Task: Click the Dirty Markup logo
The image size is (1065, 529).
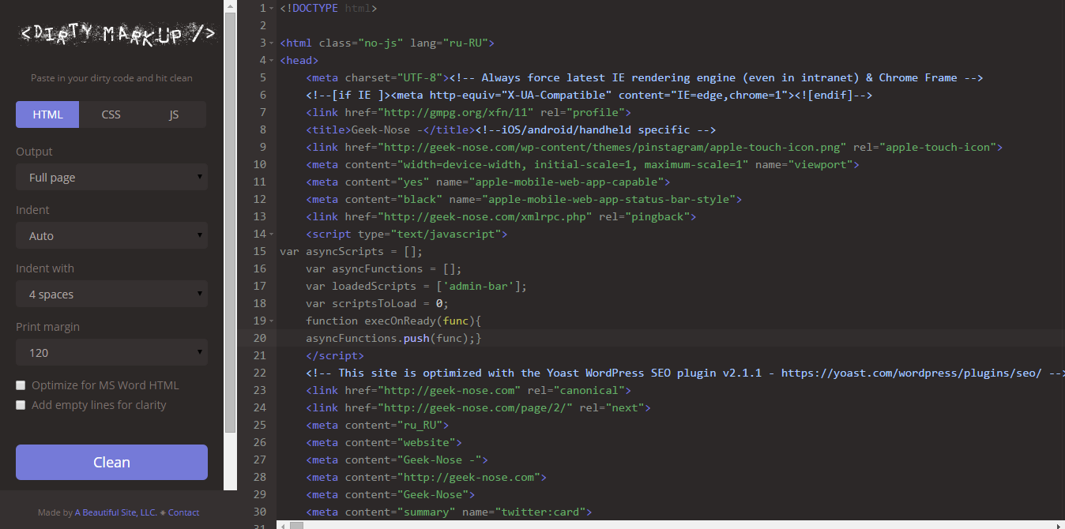Action: (x=118, y=34)
